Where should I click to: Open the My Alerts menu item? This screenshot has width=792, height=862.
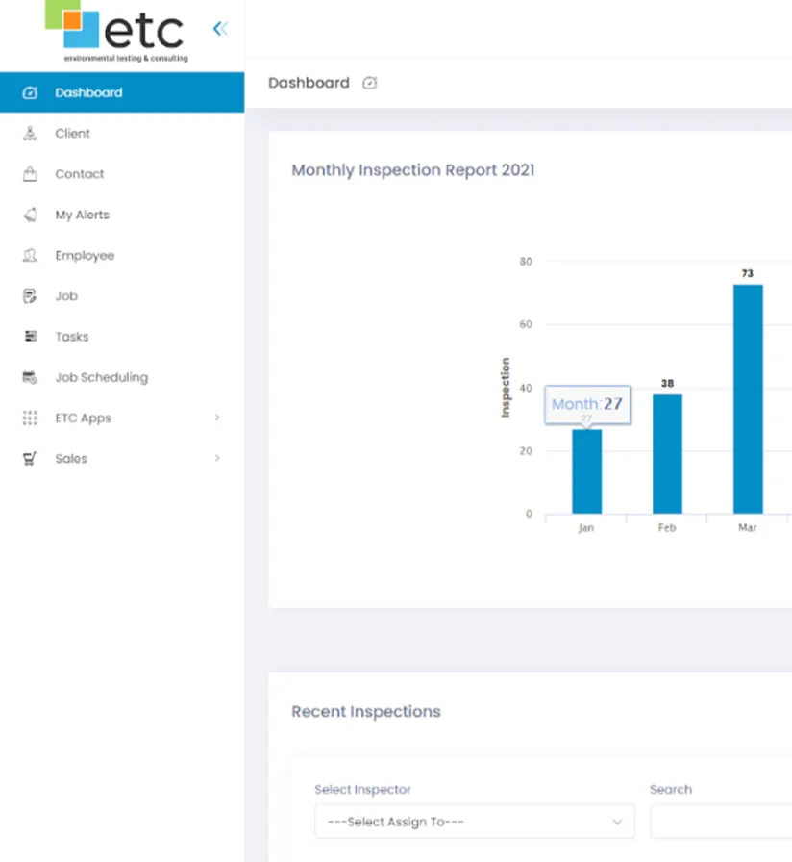point(82,215)
